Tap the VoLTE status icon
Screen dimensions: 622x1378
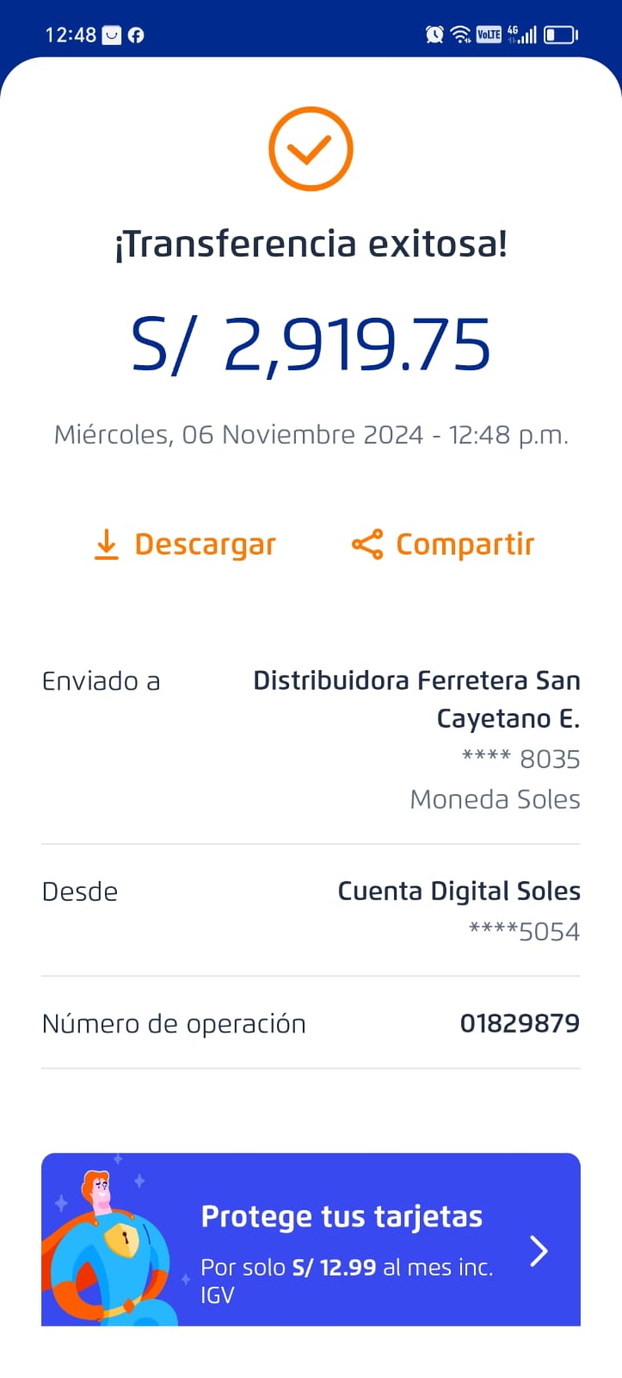pos(489,34)
